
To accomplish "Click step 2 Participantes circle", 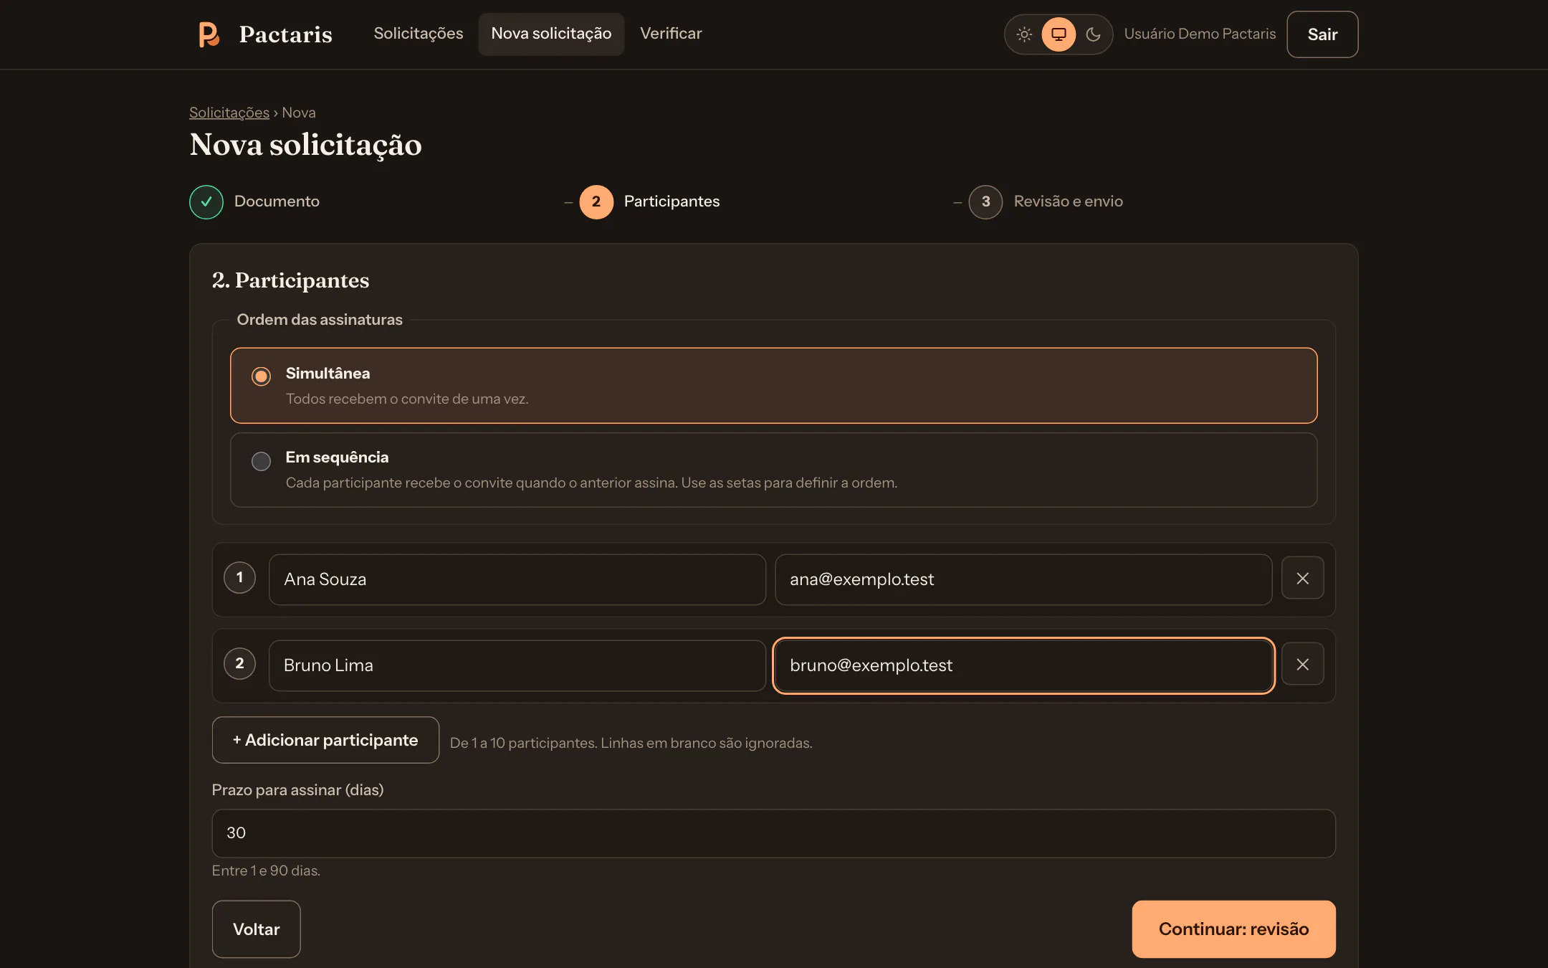I will [x=596, y=201].
